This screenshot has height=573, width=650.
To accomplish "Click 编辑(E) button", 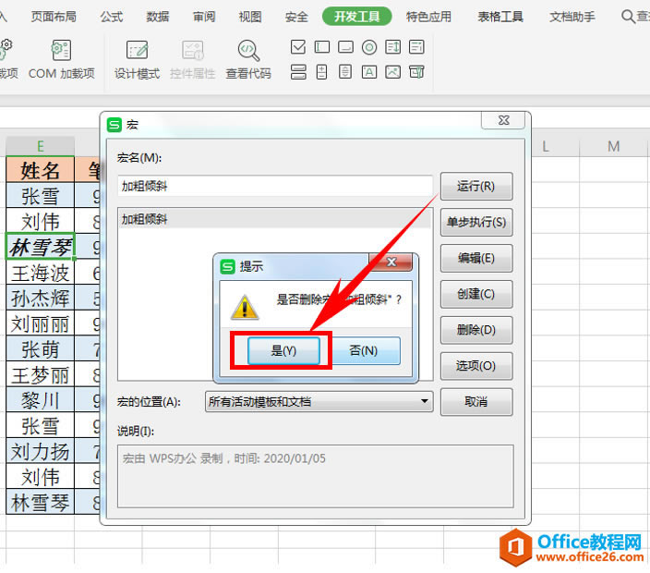I will point(475,258).
